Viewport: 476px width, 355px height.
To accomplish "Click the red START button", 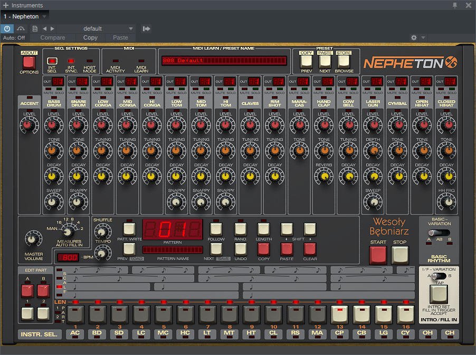I will pyautogui.click(x=378, y=255).
